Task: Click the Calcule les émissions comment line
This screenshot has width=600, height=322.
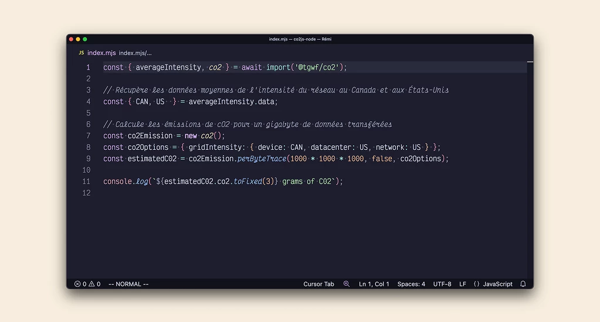Action: (248, 125)
